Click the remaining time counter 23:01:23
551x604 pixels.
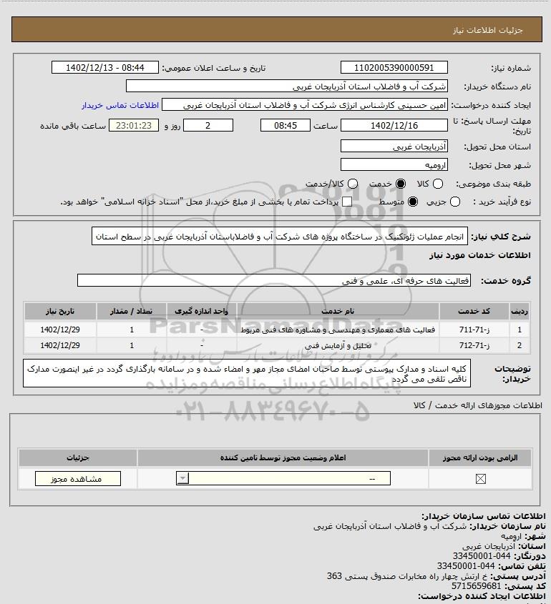134,125
